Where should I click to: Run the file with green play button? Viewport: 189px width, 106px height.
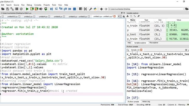tap(27, 9)
